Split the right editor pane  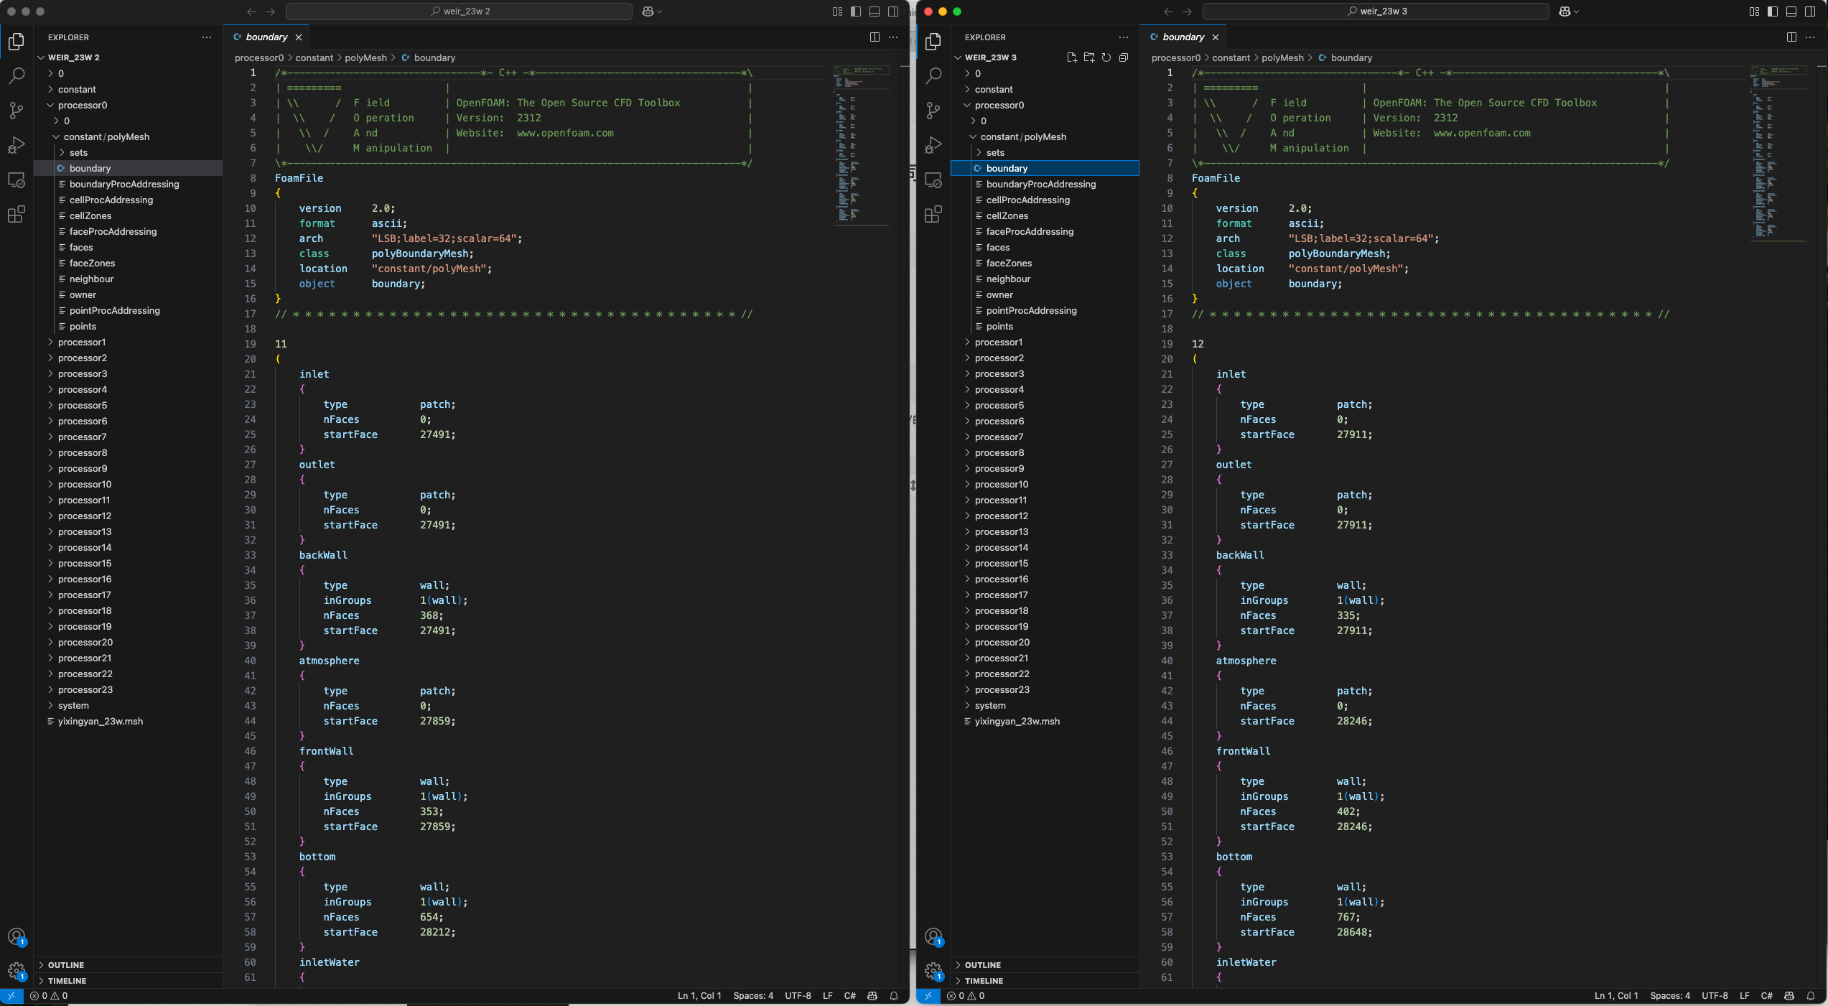pos(1791,37)
